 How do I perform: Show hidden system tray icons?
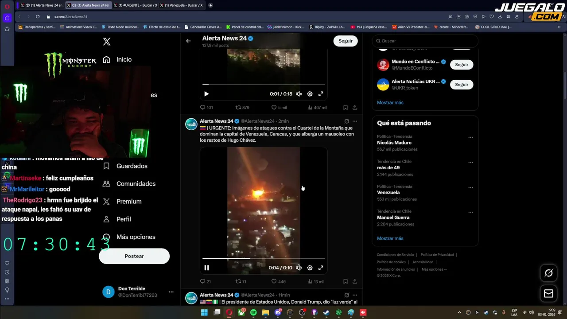point(459,312)
